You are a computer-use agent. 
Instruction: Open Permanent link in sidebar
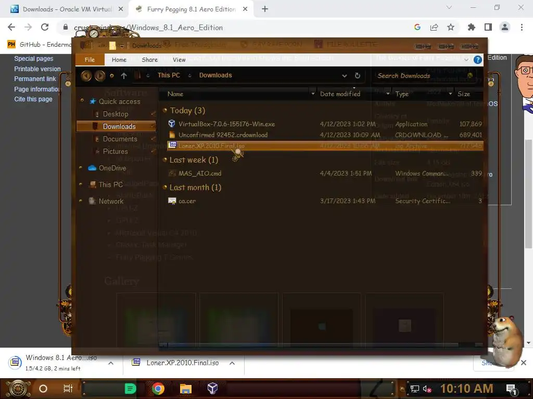(x=35, y=79)
